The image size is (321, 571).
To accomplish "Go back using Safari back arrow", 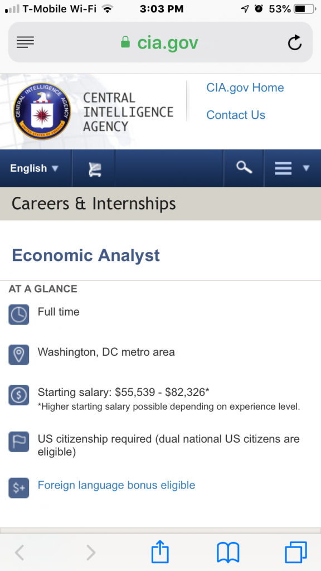I will [x=20, y=553].
